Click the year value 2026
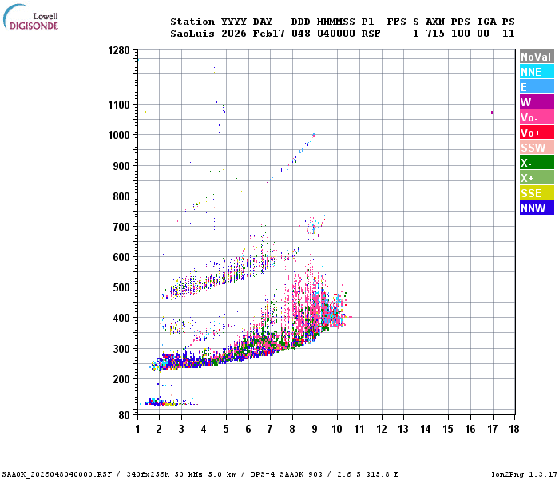The image size is (559, 479). [x=234, y=34]
